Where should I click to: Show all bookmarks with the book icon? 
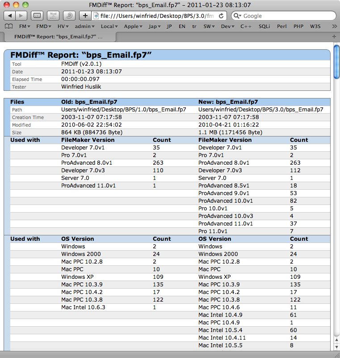click(8, 26)
